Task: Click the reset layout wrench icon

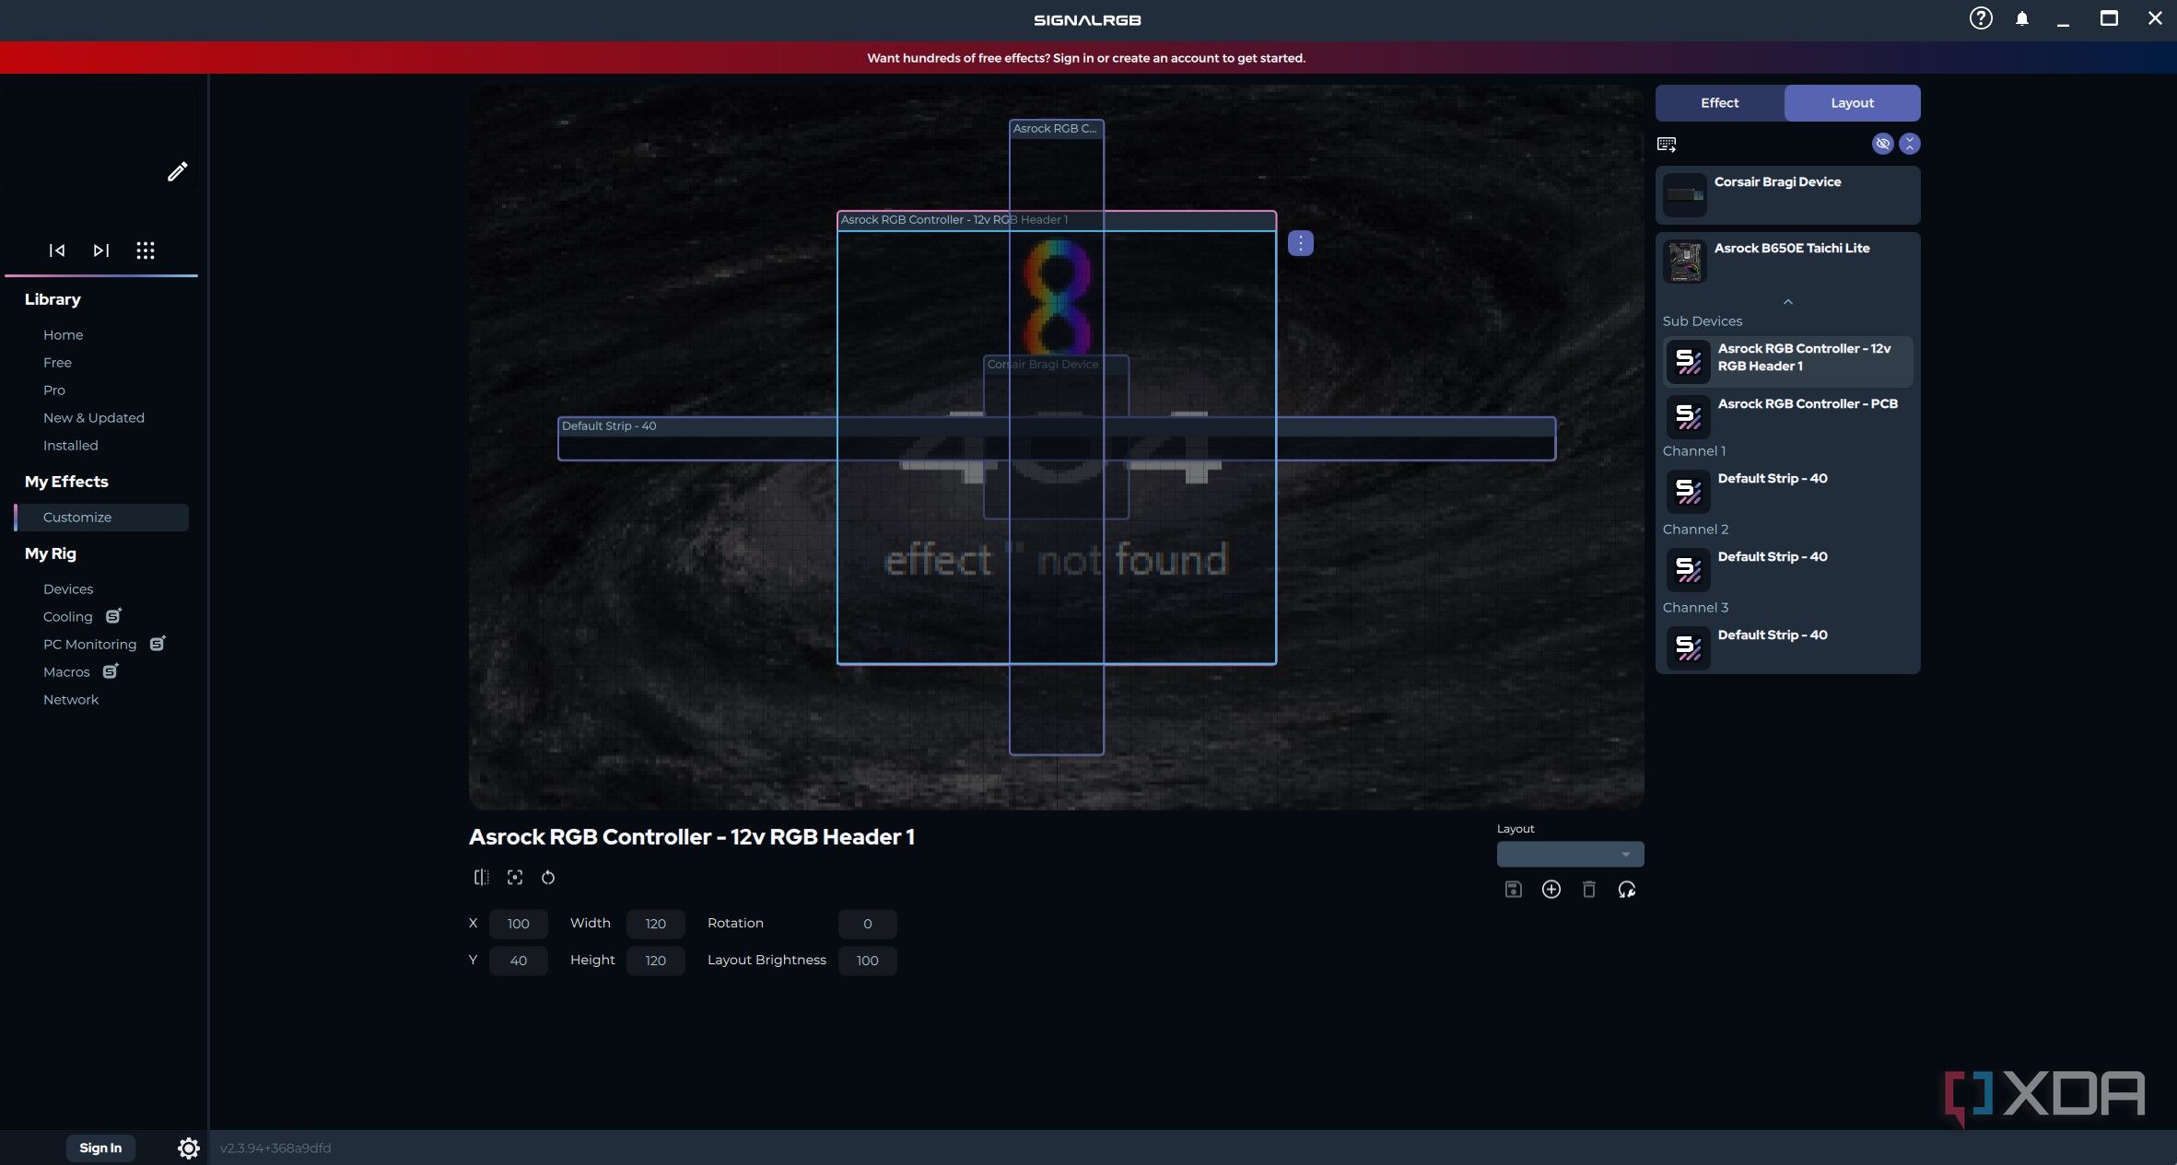Action: point(1627,890)
